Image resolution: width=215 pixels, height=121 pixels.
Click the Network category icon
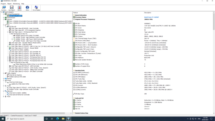pos(6,91)
